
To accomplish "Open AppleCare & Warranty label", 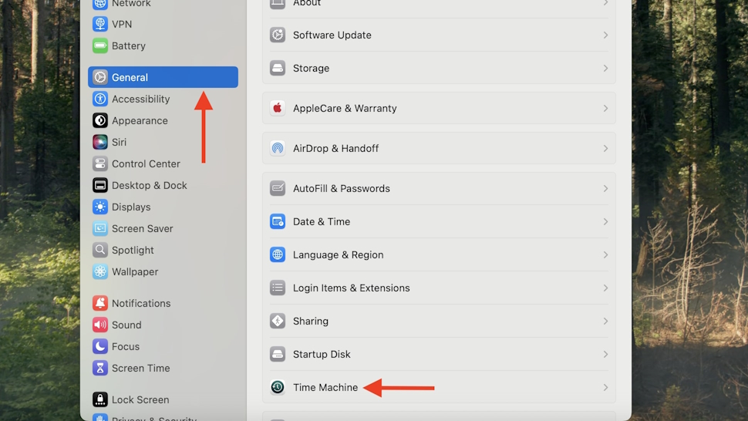I will (345, 108).
